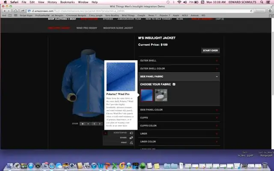The image size is (274, 171).
Task: Zoom out with the minus button
Action: click(88, 124)
